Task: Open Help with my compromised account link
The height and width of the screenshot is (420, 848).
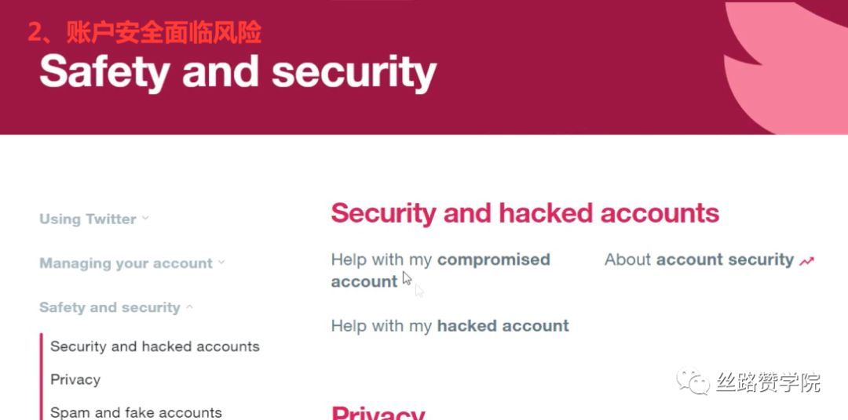Action: (x=440, y=270)
